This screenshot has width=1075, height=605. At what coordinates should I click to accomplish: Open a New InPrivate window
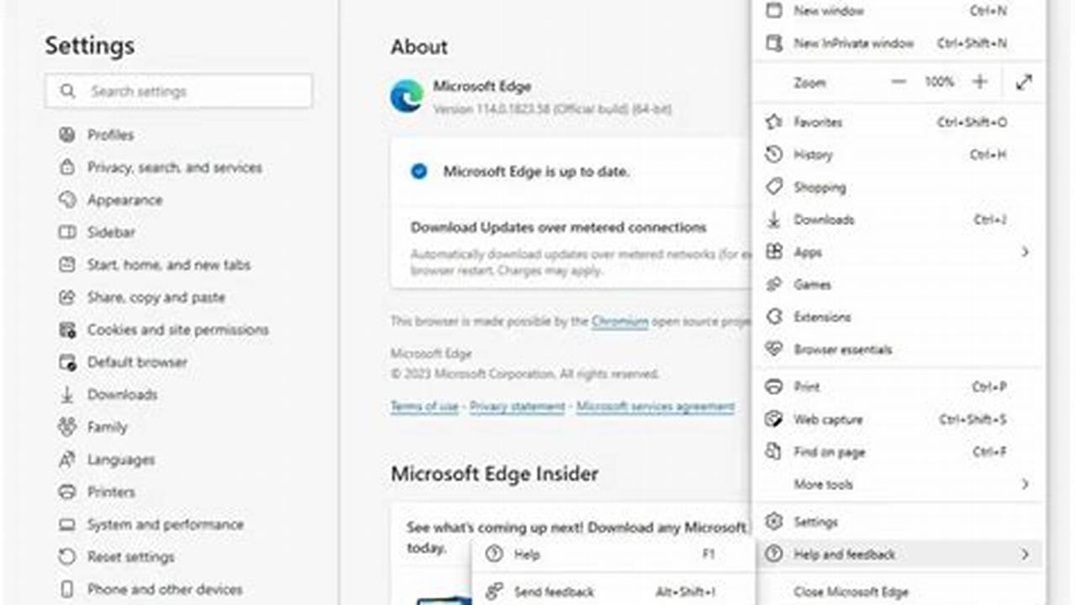[x=855, y=43]
